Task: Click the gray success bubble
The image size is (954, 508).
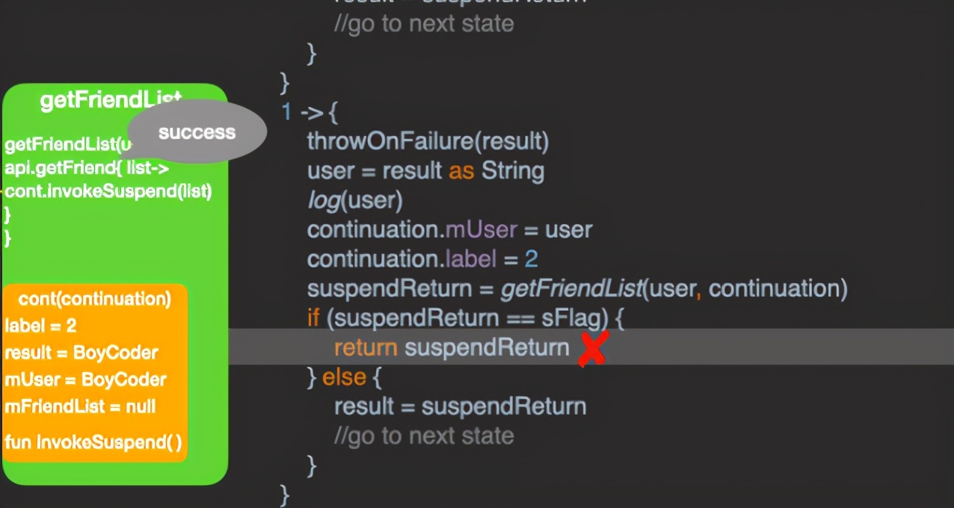Action: (x=197, y=132)
